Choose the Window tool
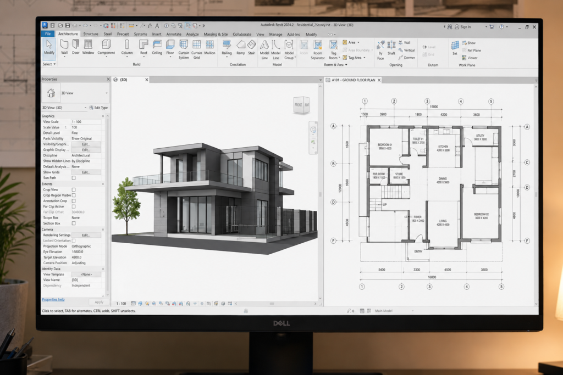563x375 pixels. [x=88, y=47]
